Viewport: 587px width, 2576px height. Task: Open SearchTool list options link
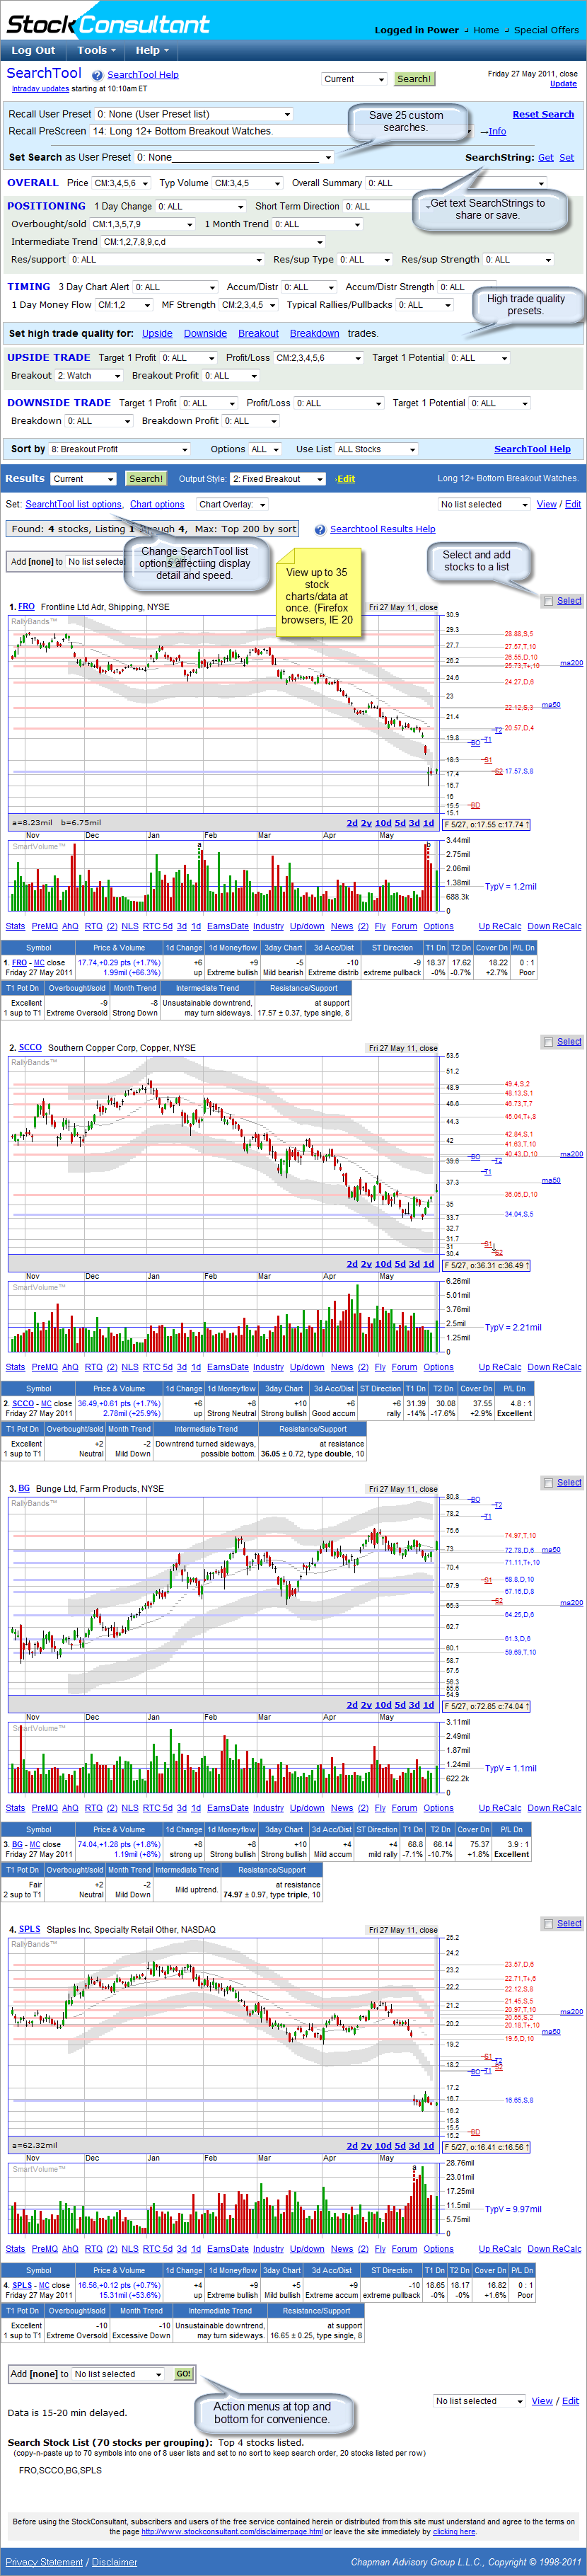74,505
